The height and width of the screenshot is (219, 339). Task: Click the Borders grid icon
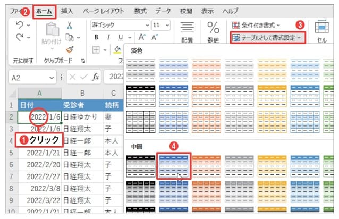(96, 50)
